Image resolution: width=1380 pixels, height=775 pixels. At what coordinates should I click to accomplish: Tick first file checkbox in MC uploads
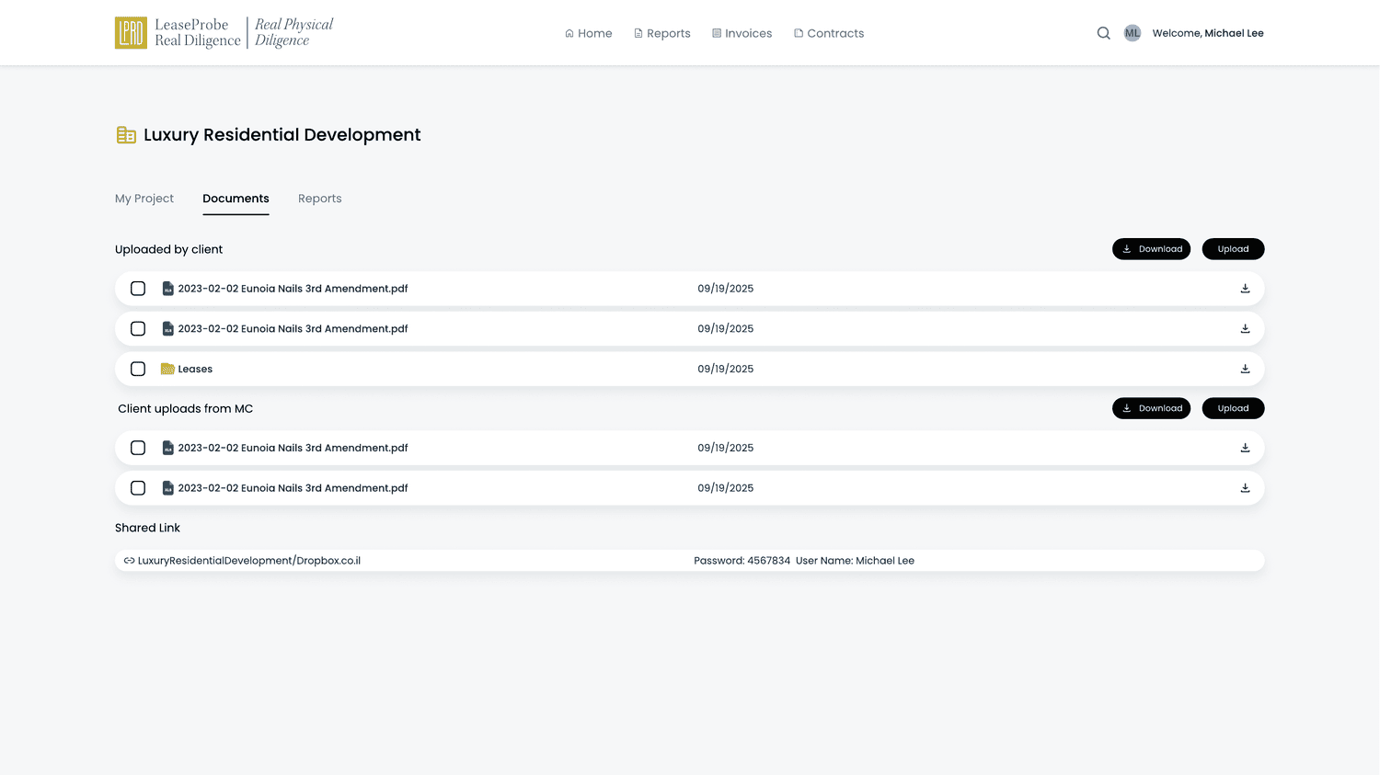tap(138, 448)
